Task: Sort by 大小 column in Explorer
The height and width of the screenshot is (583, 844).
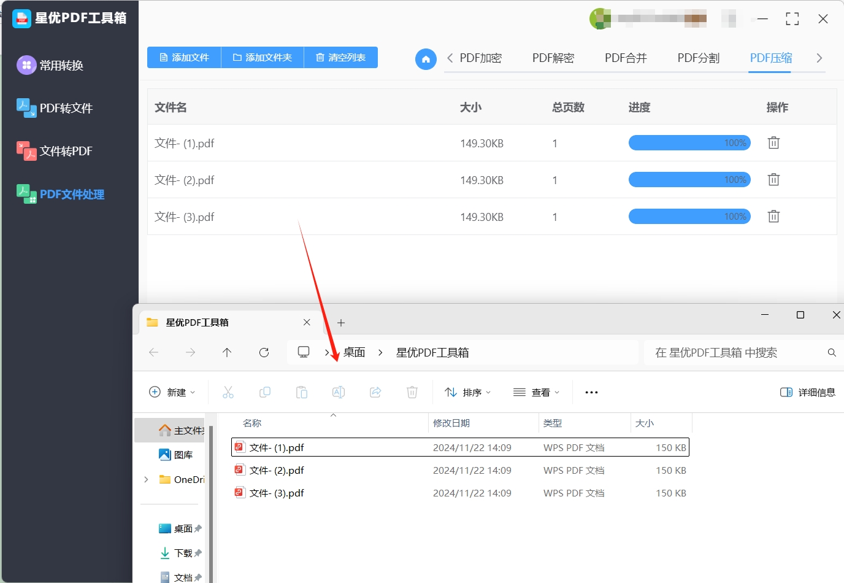Action: coord(645,423)
